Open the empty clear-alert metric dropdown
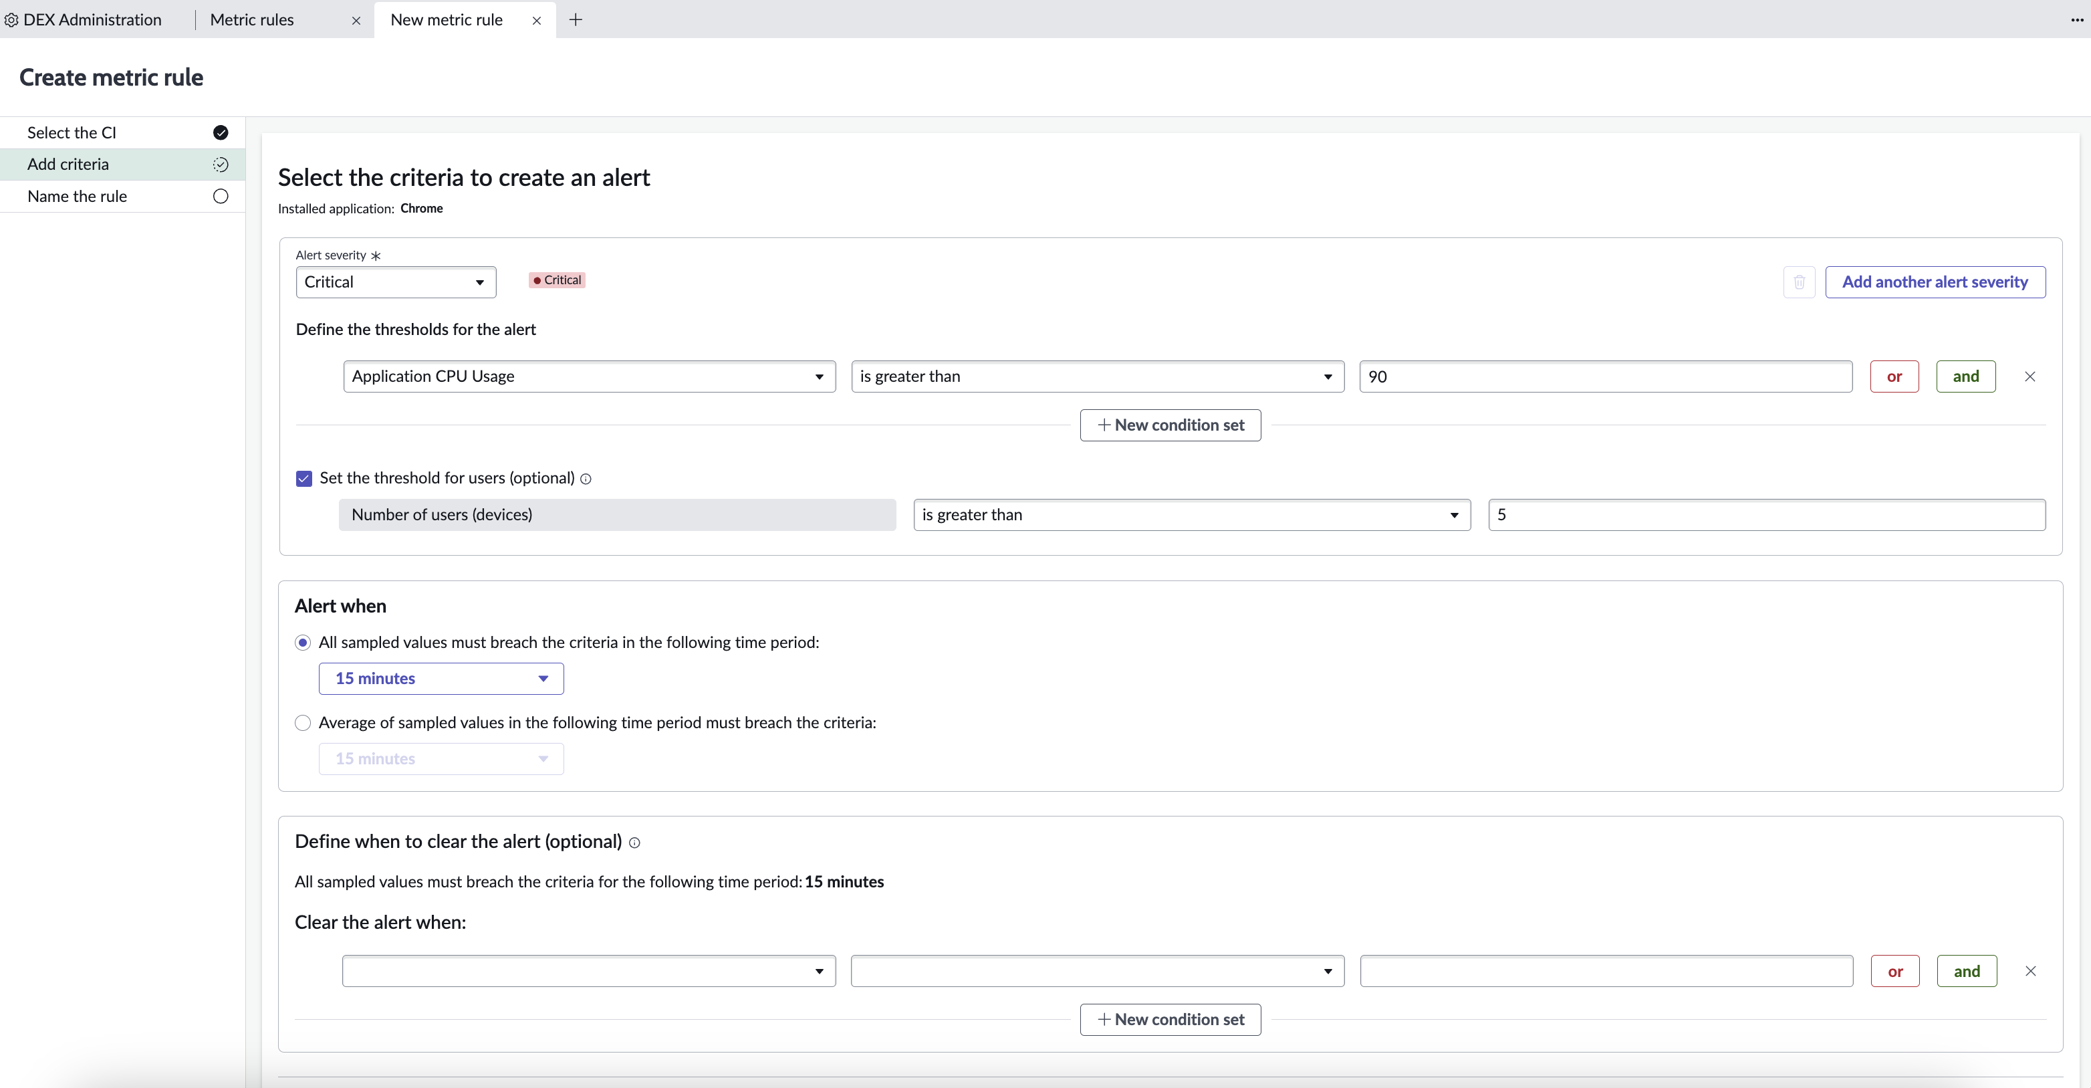This screenshot has height=1088, width=2091. point(588,971)
